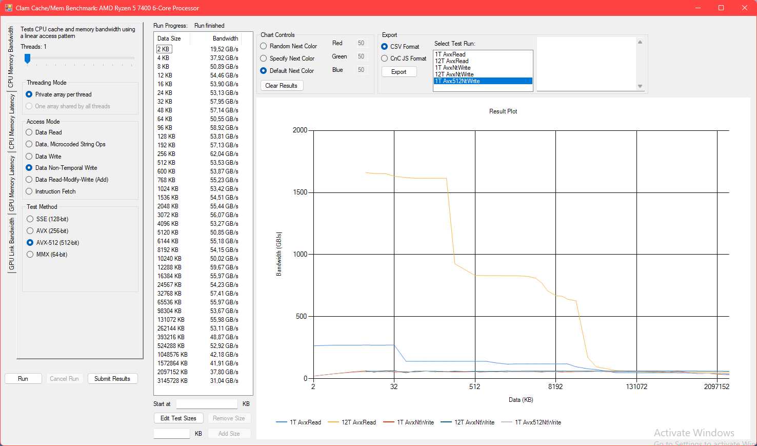Click the Start at input field
757x446 pixels.
click(x=207, y=404)
